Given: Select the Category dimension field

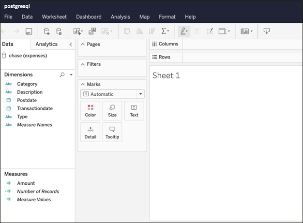Looking at the screenshot, I should 27,84.
